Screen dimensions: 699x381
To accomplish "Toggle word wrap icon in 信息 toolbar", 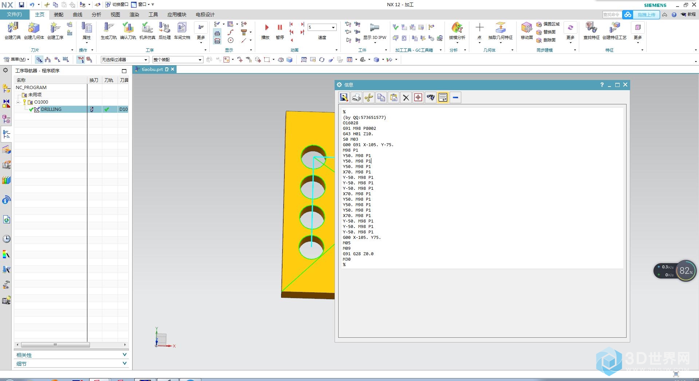I will coord(443,97).
